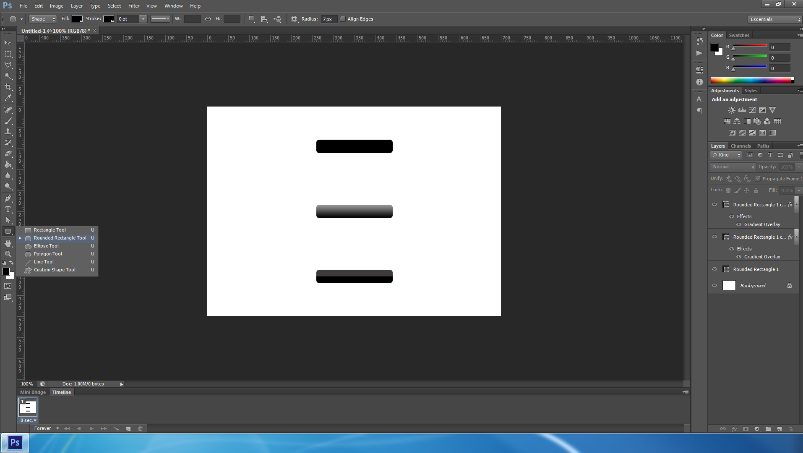Open the Timeline panel flyout menu
The width and height of the screenshot is (803, 453).
686,392
